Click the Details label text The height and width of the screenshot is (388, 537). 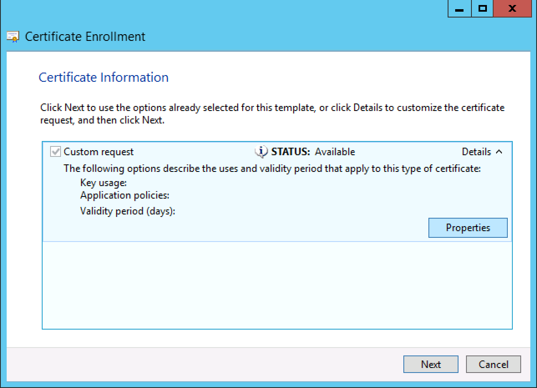[x=476, y=152]
